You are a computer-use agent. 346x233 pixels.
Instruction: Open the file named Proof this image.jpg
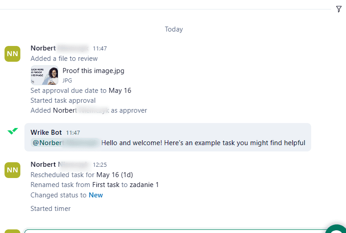coord(93,71)
